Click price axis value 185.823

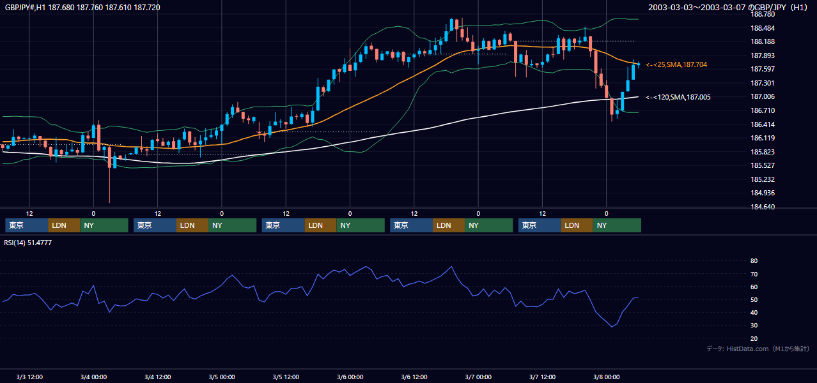pyautogui.click(x=763, y=152)
